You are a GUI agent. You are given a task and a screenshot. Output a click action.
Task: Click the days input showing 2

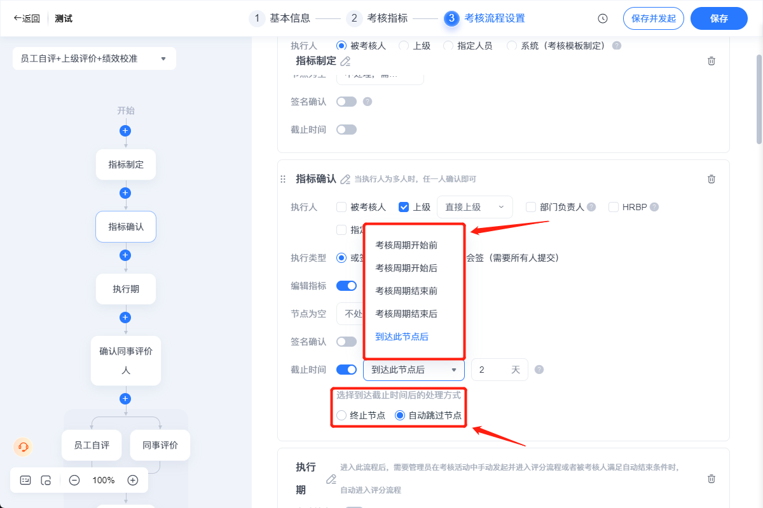500,370
